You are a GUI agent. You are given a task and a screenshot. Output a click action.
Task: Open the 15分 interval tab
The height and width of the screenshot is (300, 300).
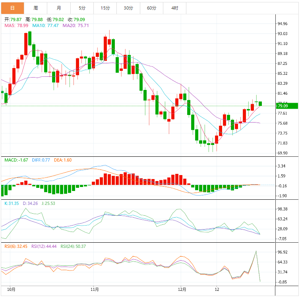(x=105, y=8)
